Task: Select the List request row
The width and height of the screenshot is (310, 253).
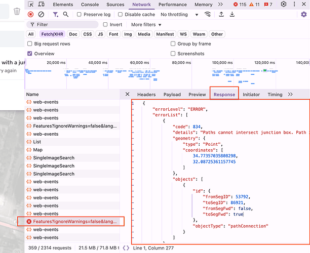Action: pos(72,142)
